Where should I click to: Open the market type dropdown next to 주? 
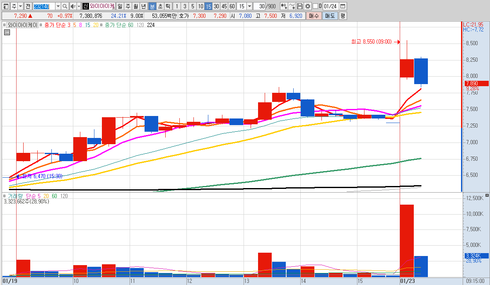20,6
